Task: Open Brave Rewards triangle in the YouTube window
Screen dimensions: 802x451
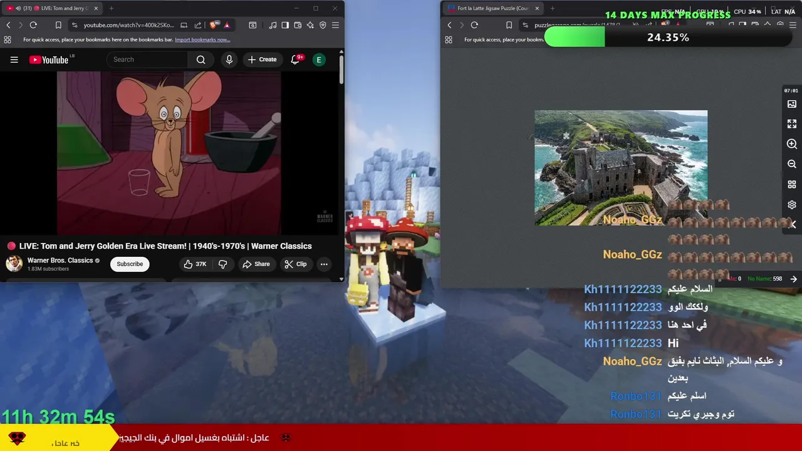Action: [227, 25]
